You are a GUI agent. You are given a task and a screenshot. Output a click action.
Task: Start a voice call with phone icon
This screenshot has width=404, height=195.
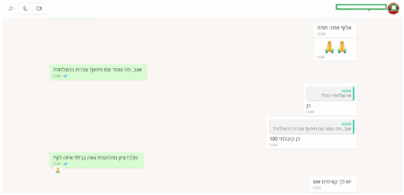(x=25, y=9)
